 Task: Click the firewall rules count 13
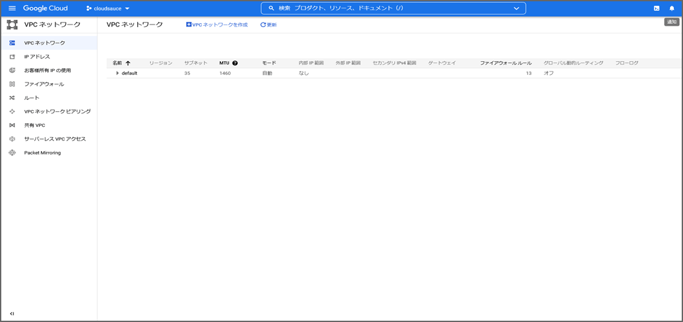[528, 73]
